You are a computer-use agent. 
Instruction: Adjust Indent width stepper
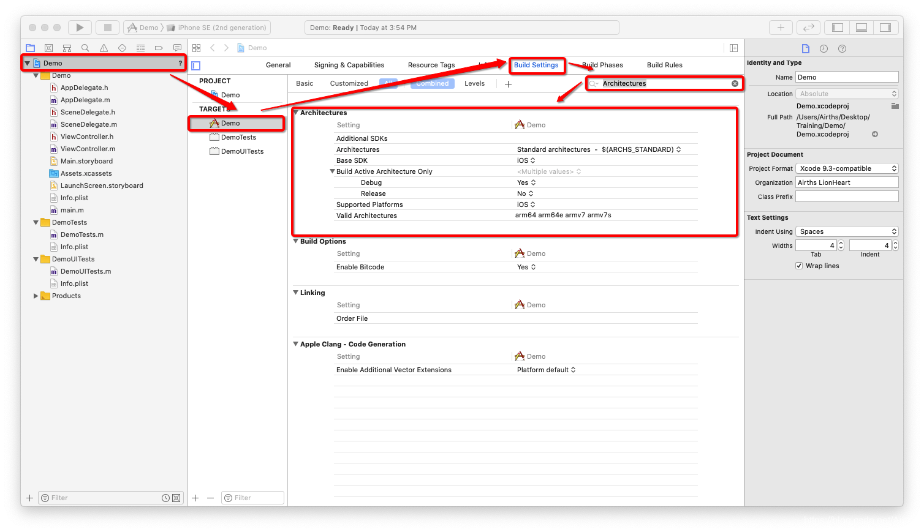click(x=895, y=245)
